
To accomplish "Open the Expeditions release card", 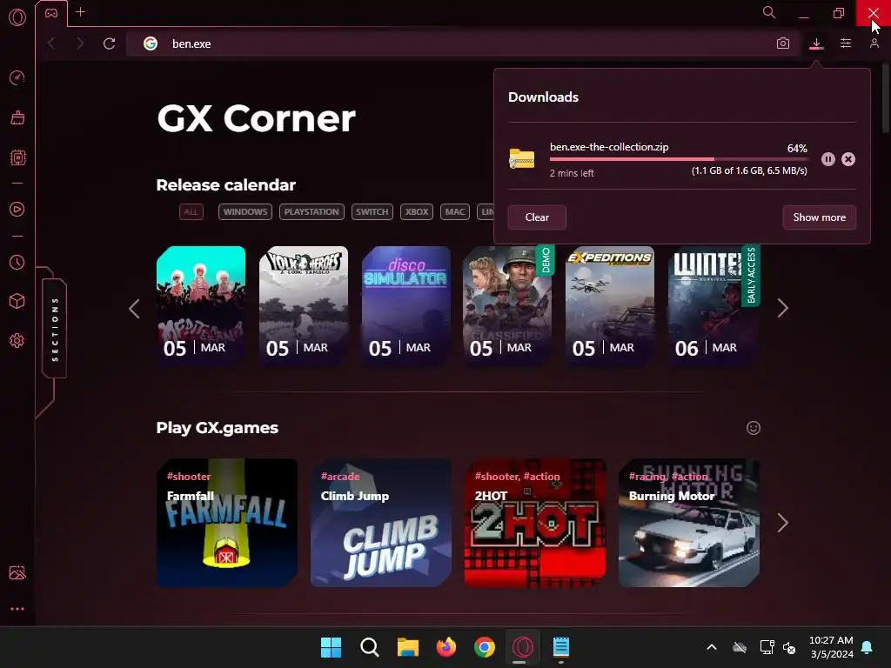I will click(x=610, y=305).
